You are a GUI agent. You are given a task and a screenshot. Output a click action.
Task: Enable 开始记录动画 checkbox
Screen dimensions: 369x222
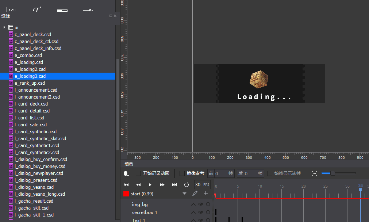tap(138, 173)
